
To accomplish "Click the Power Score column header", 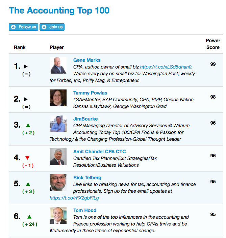I will pyautogui.click(x=213, y=44).
